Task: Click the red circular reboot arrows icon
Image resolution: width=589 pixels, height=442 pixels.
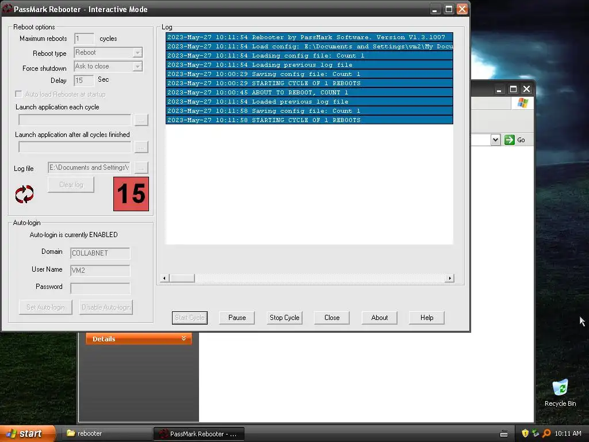Action: coord(24,195)
